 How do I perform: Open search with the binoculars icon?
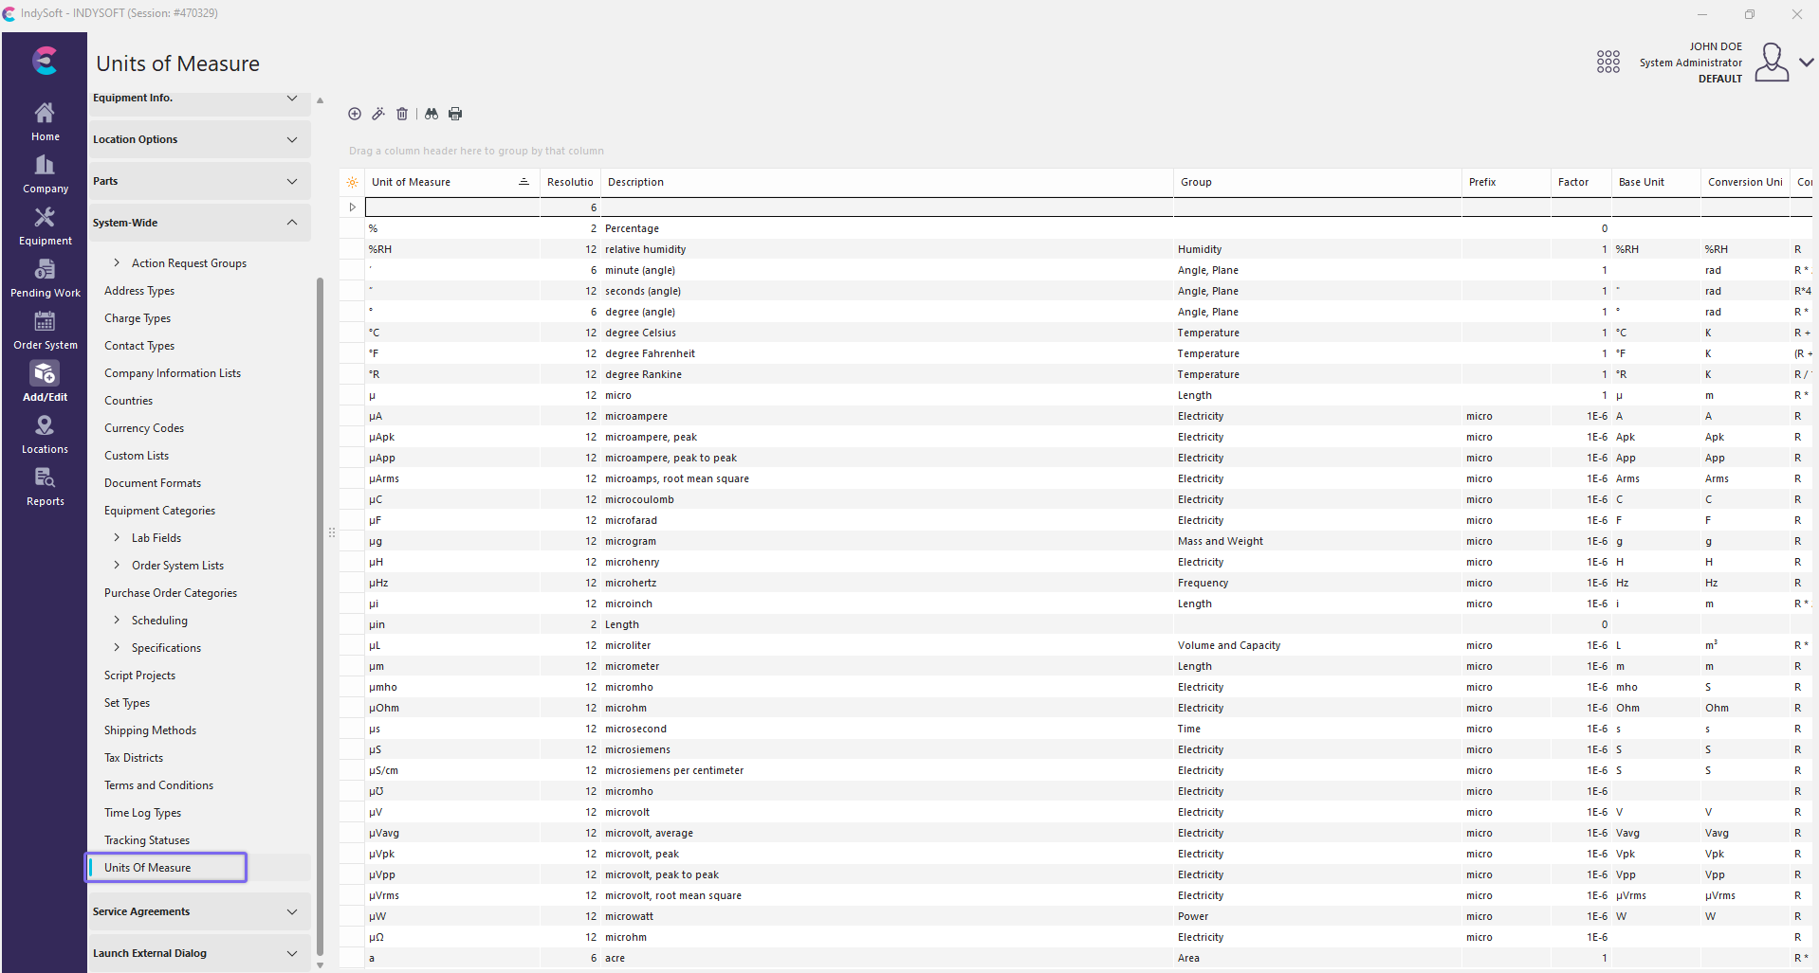pos(432,114)
